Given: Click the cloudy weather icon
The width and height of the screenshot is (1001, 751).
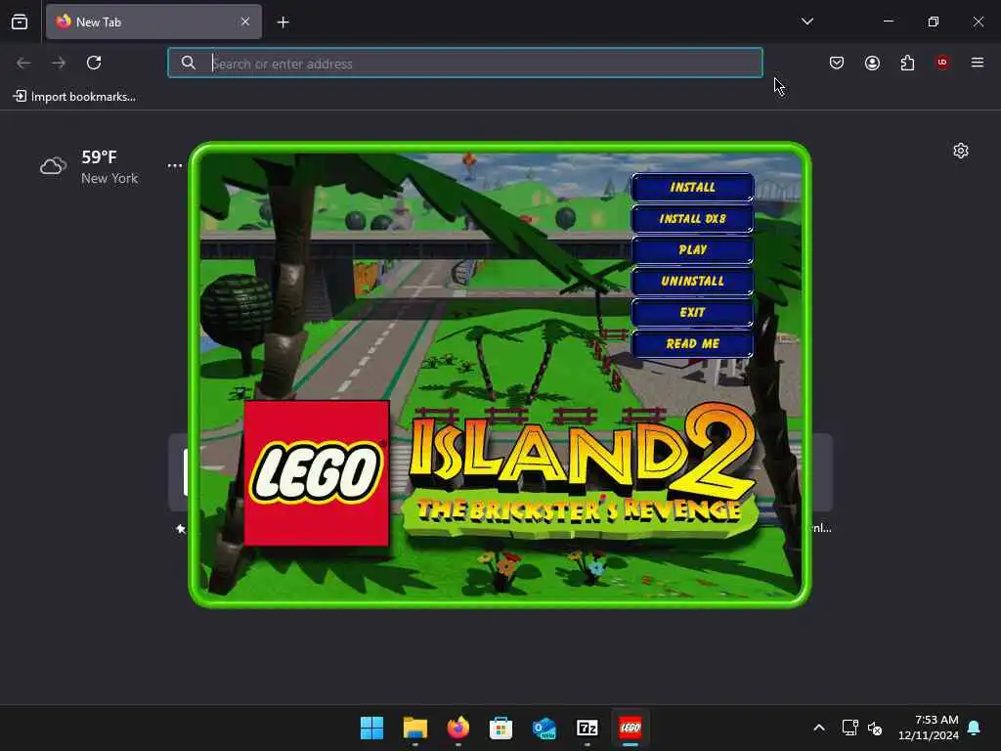Looking at the screenshot, I should tap(53, 166).
